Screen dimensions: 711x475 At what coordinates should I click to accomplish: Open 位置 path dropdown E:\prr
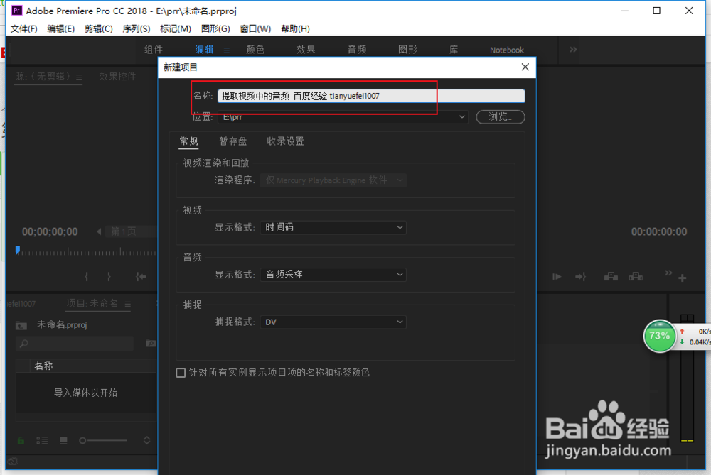(x=343, y=117)
